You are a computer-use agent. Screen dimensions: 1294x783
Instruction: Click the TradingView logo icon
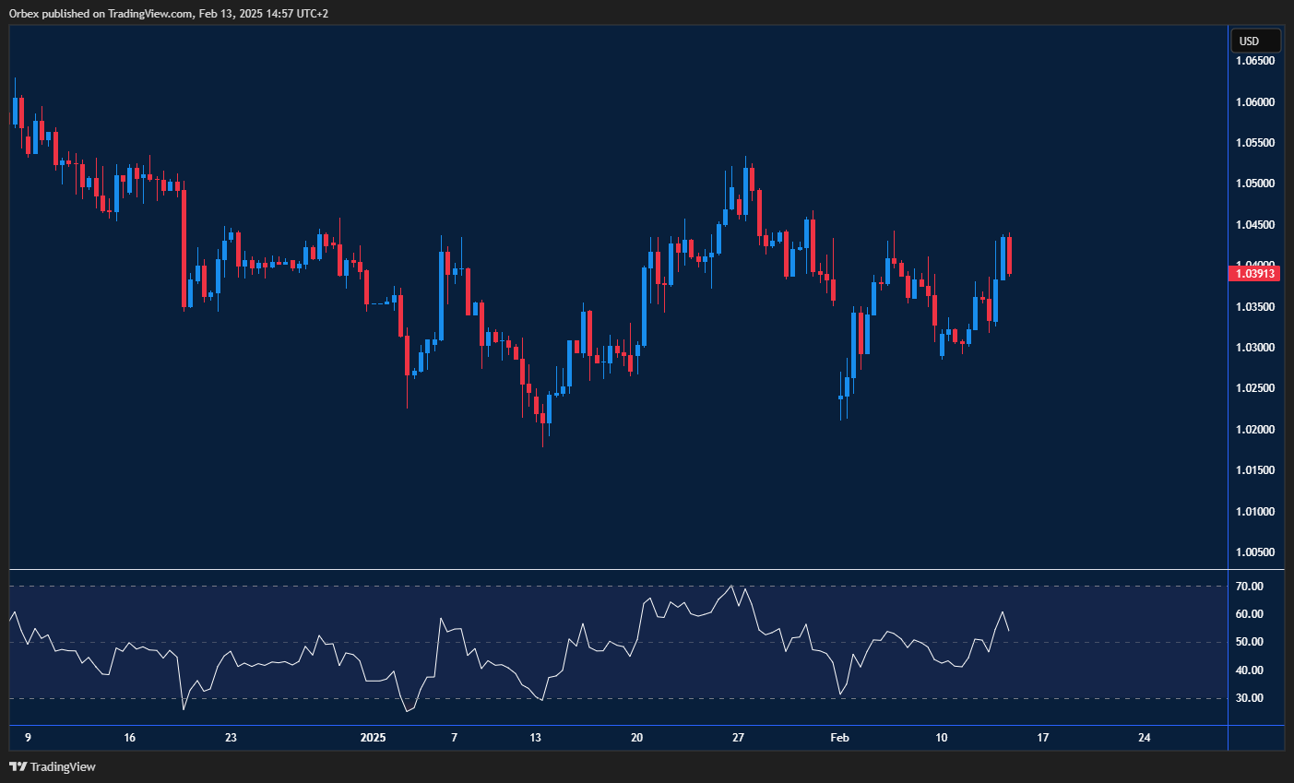[x=20, y=766]
